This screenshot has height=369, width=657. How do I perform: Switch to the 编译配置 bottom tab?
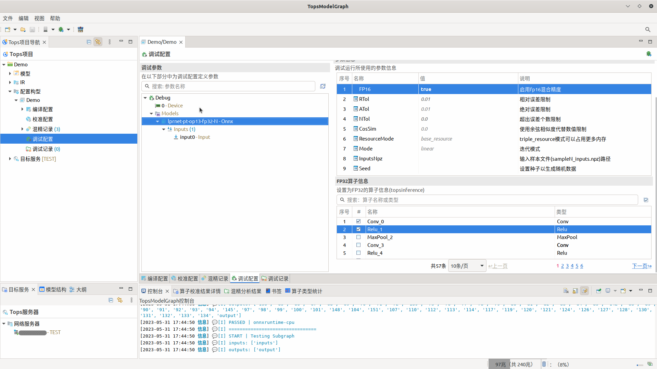pos(154,278)
